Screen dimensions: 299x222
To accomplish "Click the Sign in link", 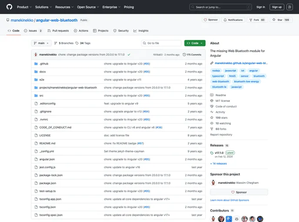I will point(261,7).
